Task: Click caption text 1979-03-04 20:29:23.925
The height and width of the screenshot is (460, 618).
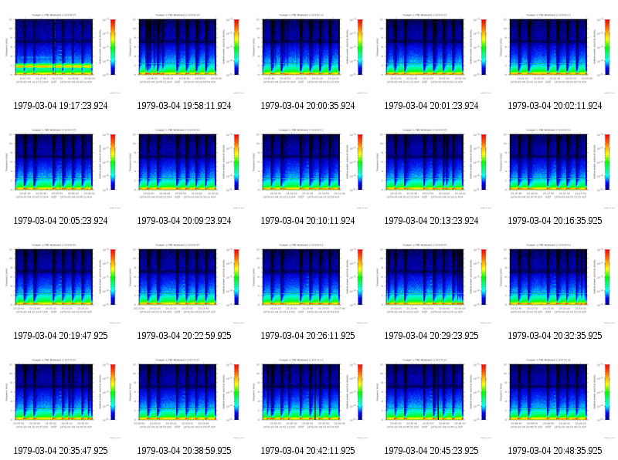Action: (x=432, y=336)
